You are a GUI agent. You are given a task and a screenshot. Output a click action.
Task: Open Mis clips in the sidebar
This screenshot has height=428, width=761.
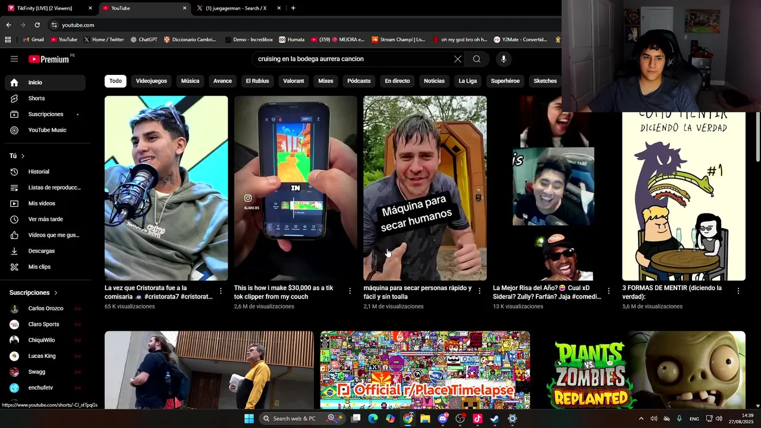tap(45, 267)
